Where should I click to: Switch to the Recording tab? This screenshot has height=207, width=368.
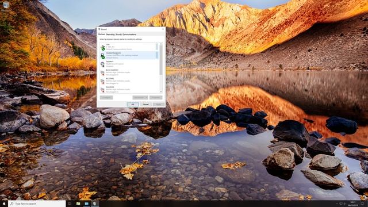110,34
